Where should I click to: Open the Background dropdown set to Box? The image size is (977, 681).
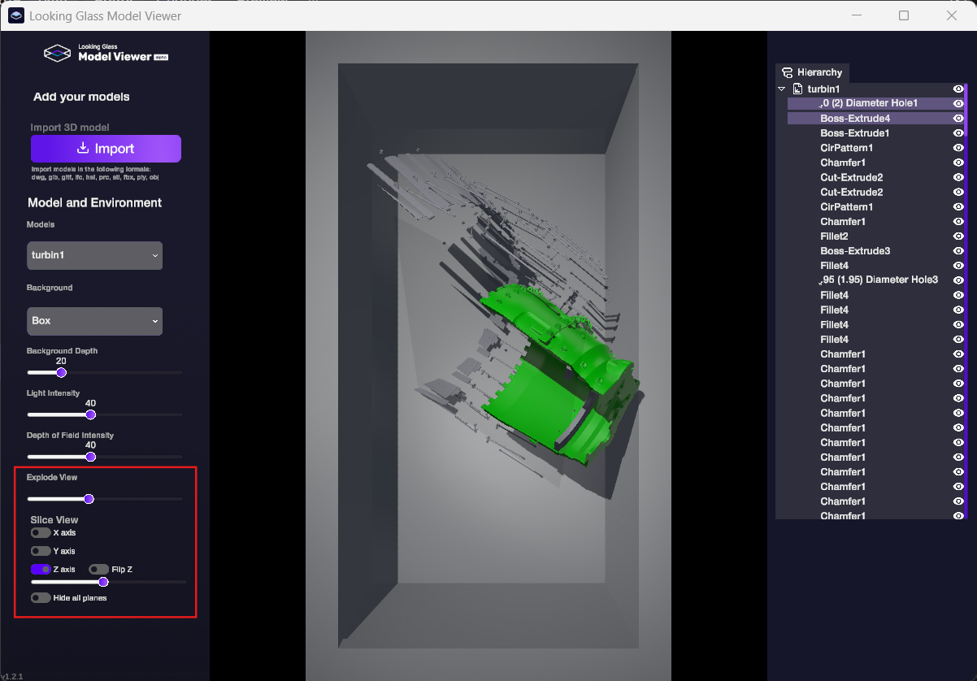pos(95,321)
